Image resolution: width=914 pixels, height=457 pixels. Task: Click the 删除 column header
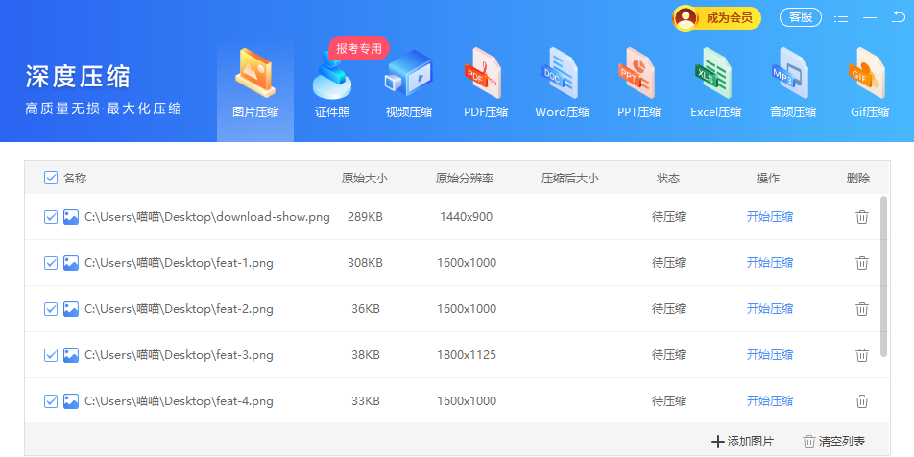tap(858, 179)
